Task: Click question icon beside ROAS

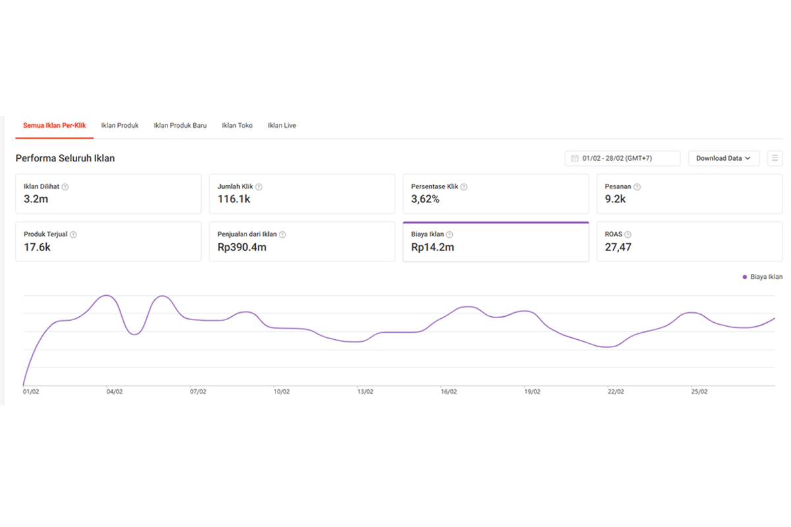Action: 628,235
